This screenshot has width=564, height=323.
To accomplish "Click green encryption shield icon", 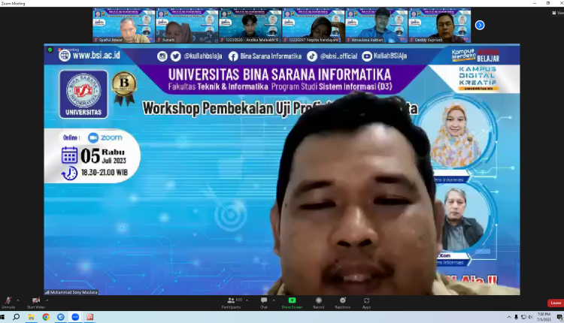I will 50,50.
